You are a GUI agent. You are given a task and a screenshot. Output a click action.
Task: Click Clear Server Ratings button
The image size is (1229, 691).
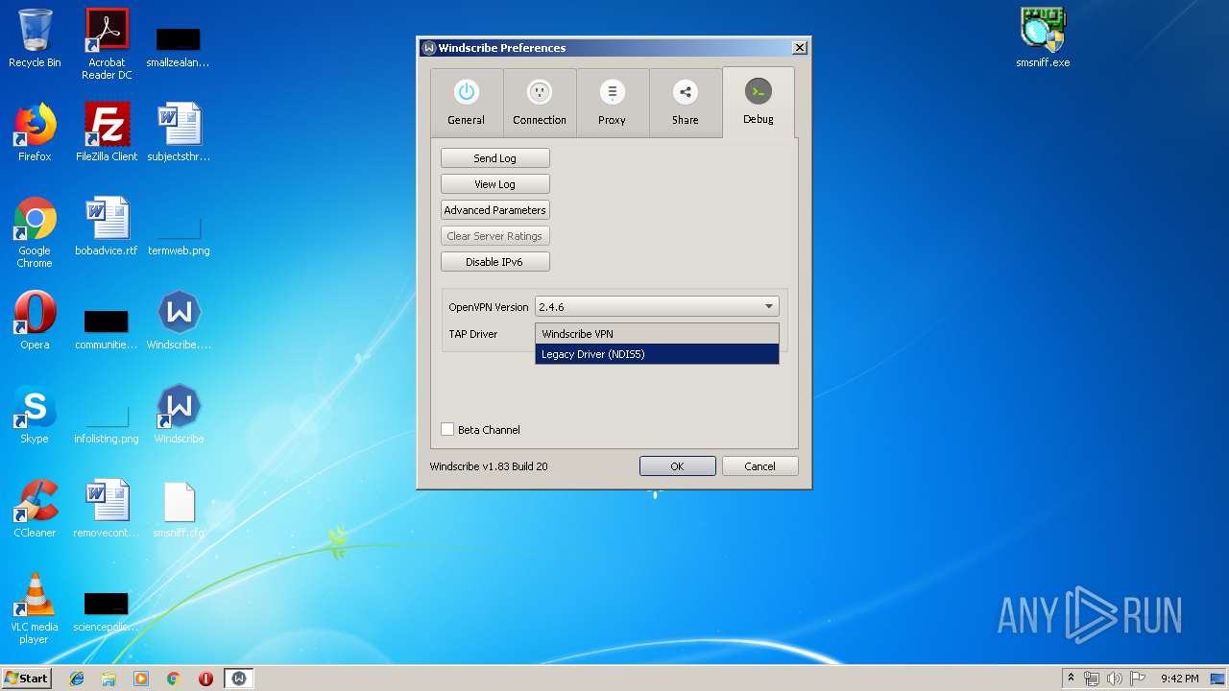pyautogui.click(x=494, y=236)
